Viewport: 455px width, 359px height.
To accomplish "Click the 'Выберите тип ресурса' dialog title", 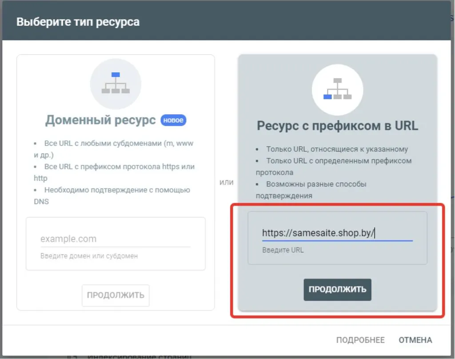I will click(78, 21).
